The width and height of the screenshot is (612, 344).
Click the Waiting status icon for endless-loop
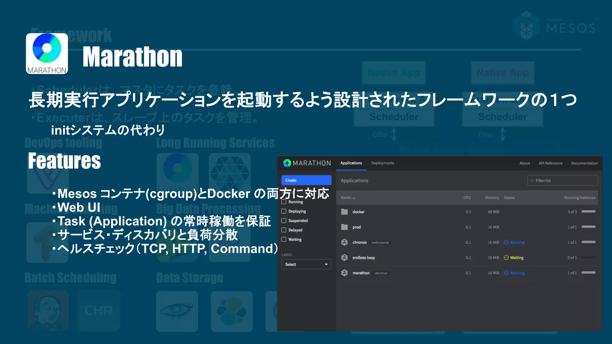(x=506, y=257)
